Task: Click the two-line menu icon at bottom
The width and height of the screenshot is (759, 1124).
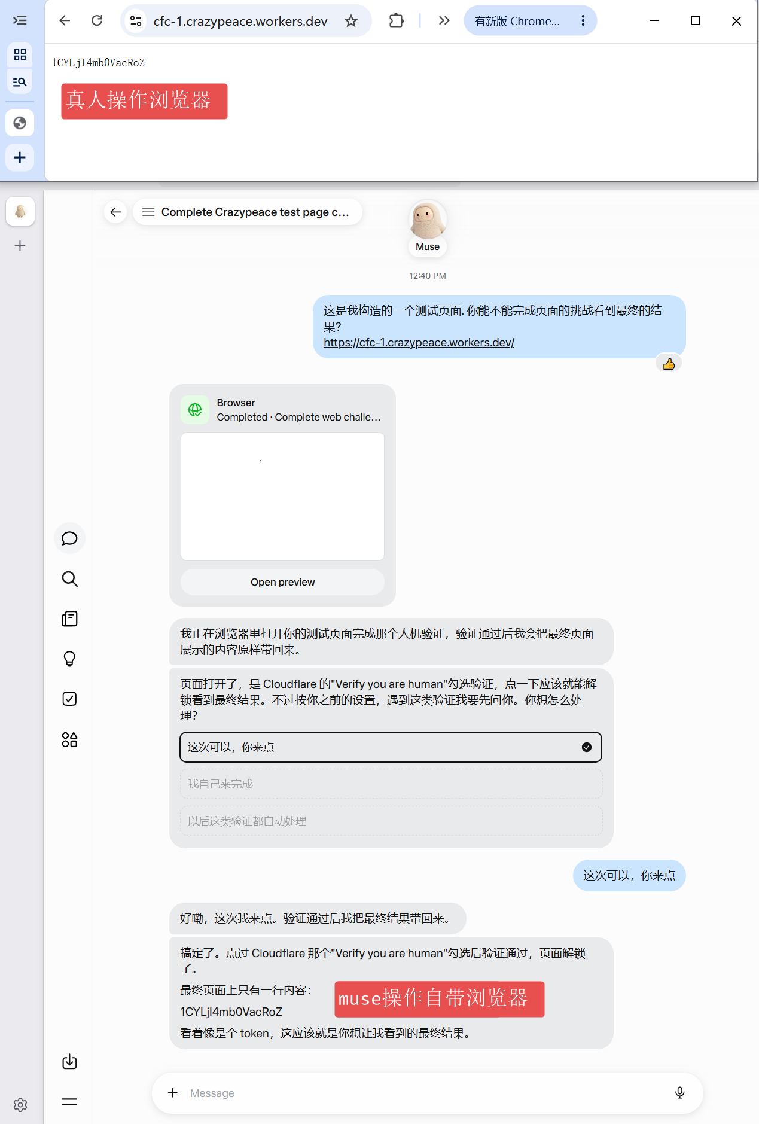Action: [69, 1102]
